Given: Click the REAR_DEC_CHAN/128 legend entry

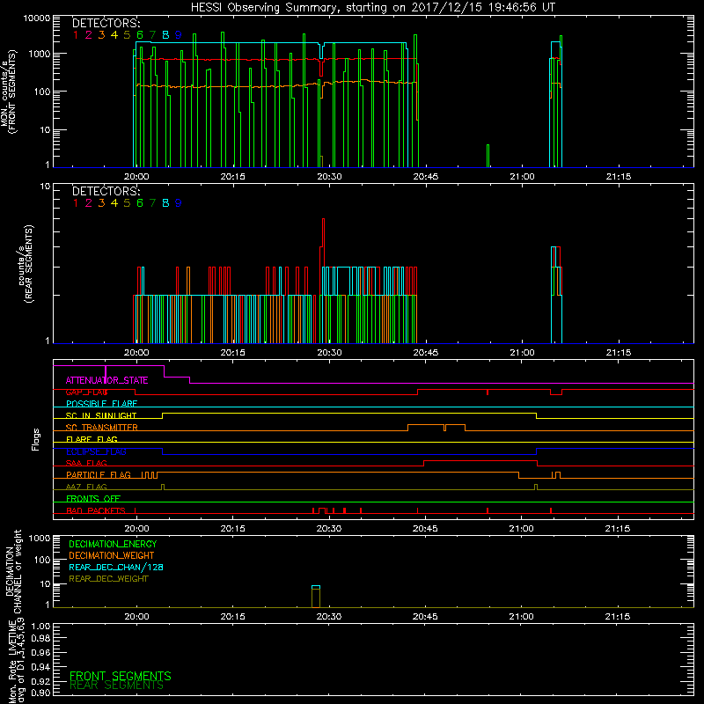Looking at the screenshot, I should point(116,567).
